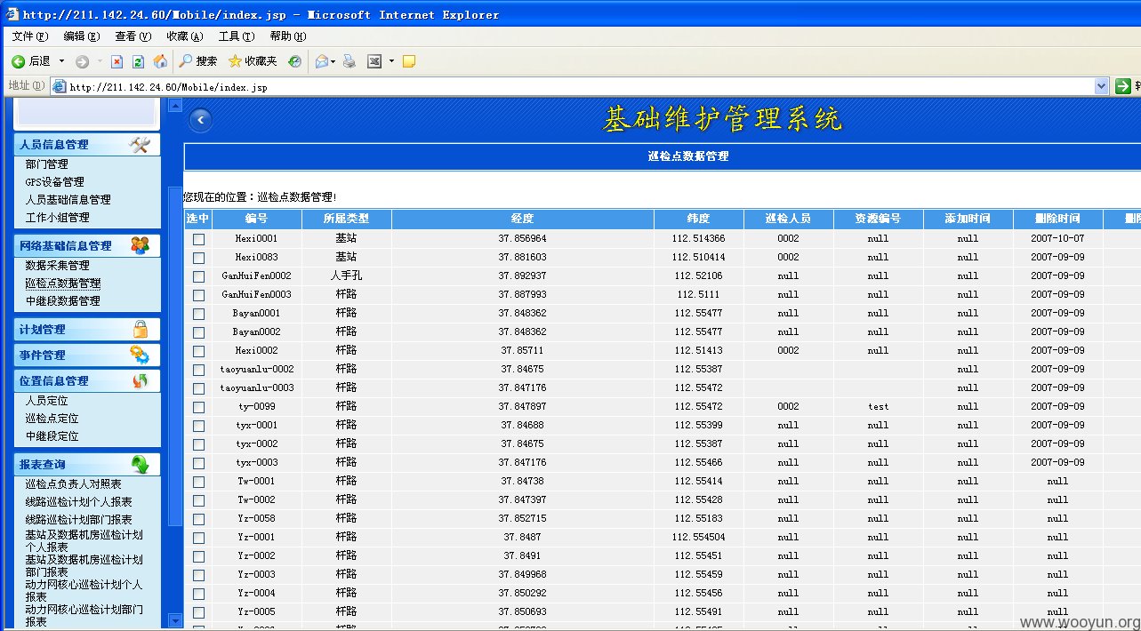Click the 'test' cell in ty-0099 row
The height and width of the screenshot is (631, 1141).
pyautogui.click(x=878, y=407)
